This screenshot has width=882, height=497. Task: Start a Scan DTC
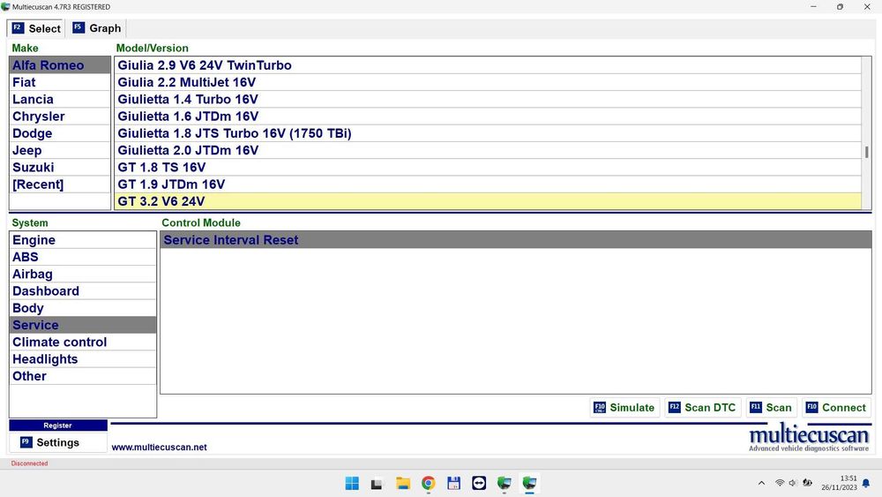[702, 408]
